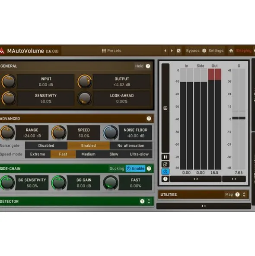255x256 pixels.
Task: Toggle the meter power button
Action: (x=165, y=172)
